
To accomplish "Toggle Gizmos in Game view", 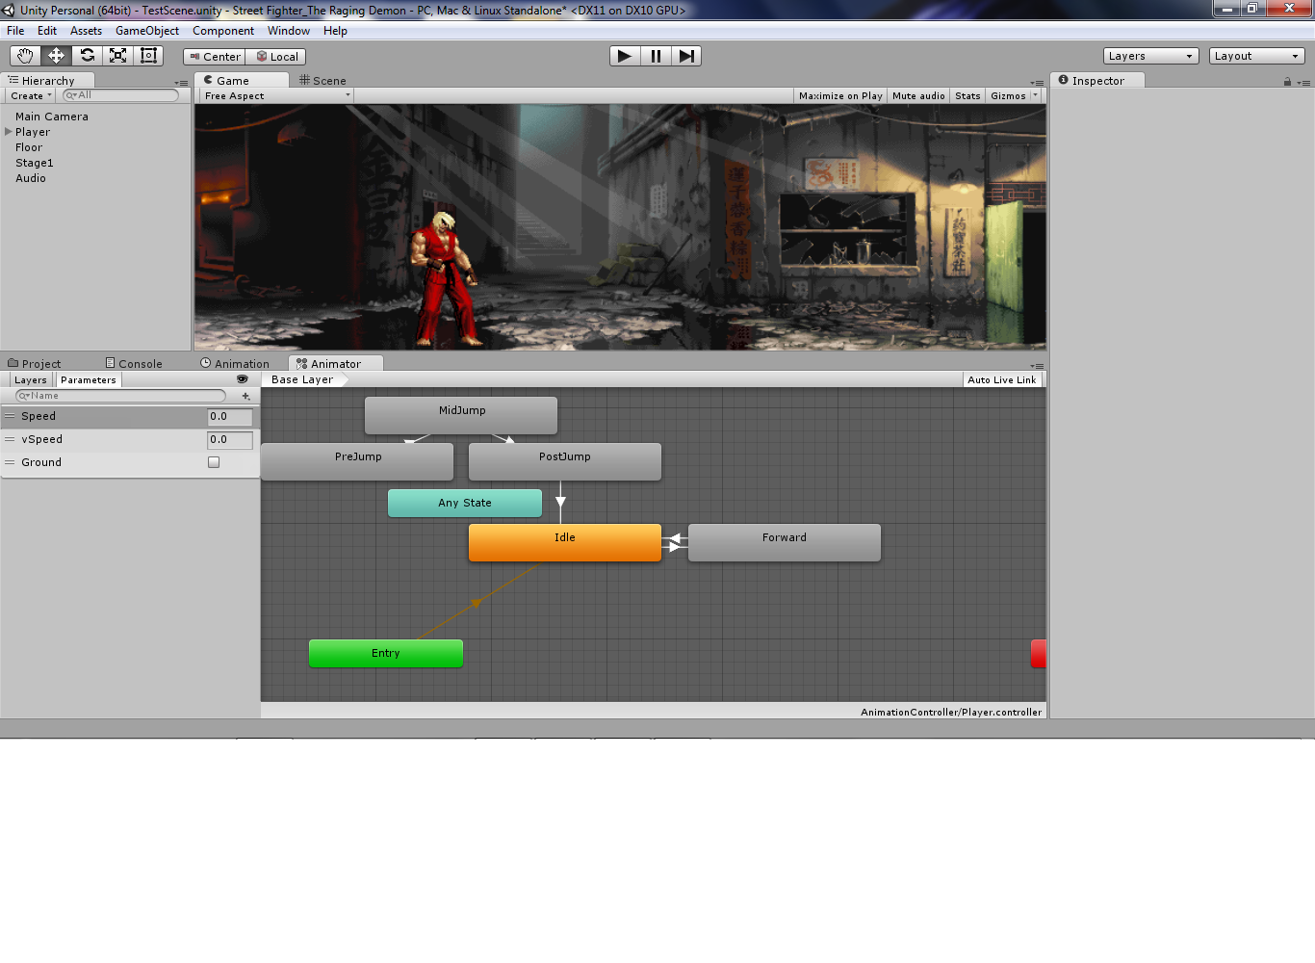I will 1008,96.
